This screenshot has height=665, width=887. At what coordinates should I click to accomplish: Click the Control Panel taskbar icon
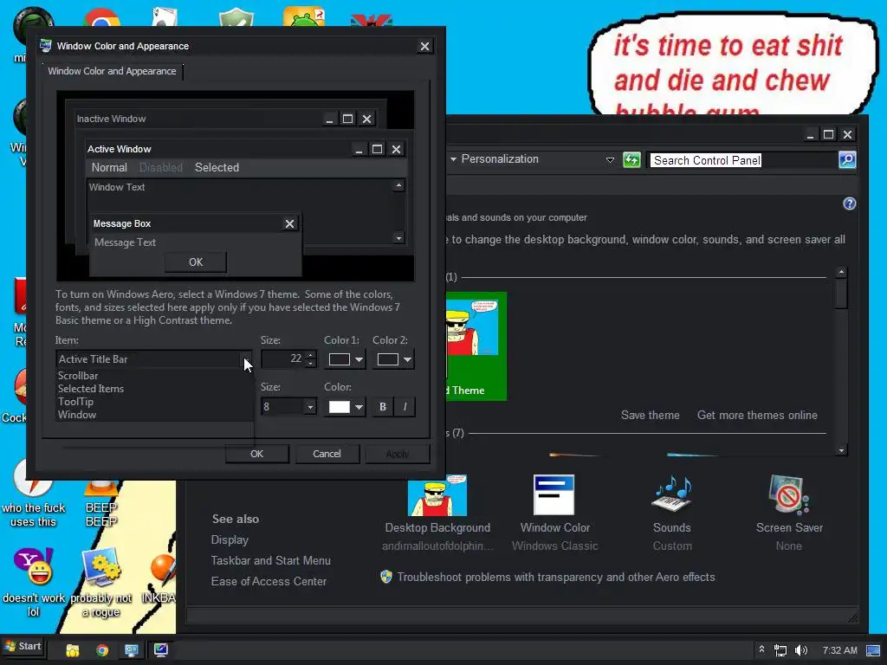point(132,650)
